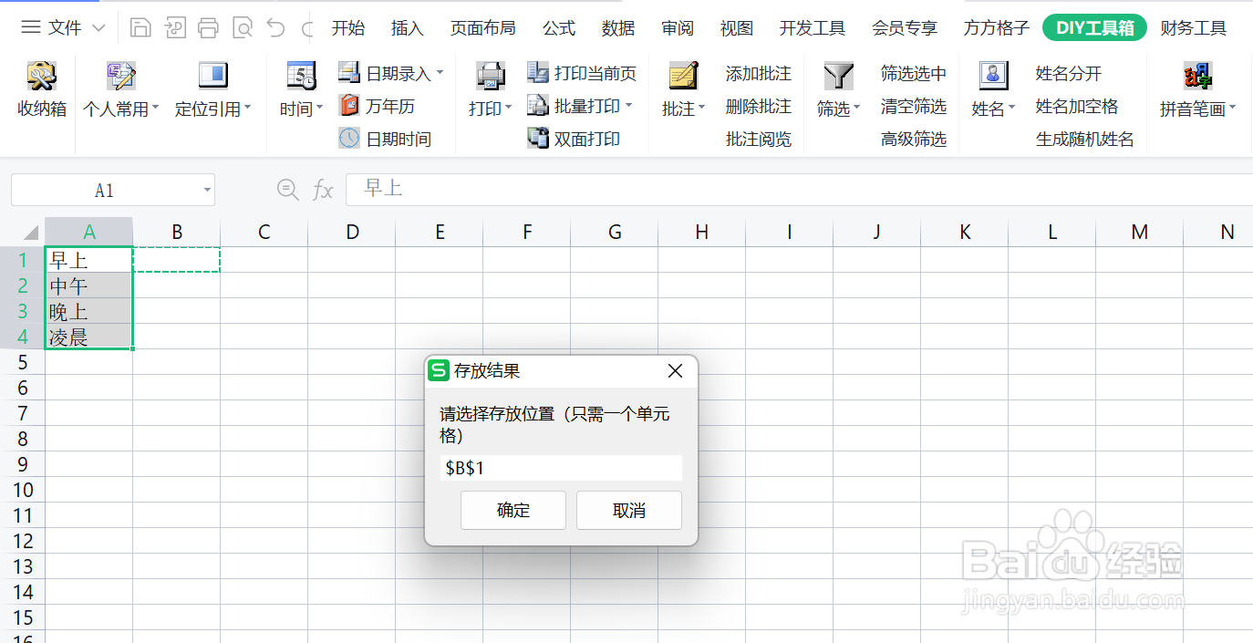Image resolution: width=1253 pixels, height=643 pixels.
Task: Close the 存放结果 dialog
Action: [x=675, y=371]
